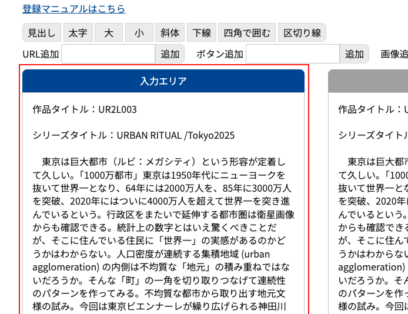Click the 見出し heading format button

click(42, 33)
